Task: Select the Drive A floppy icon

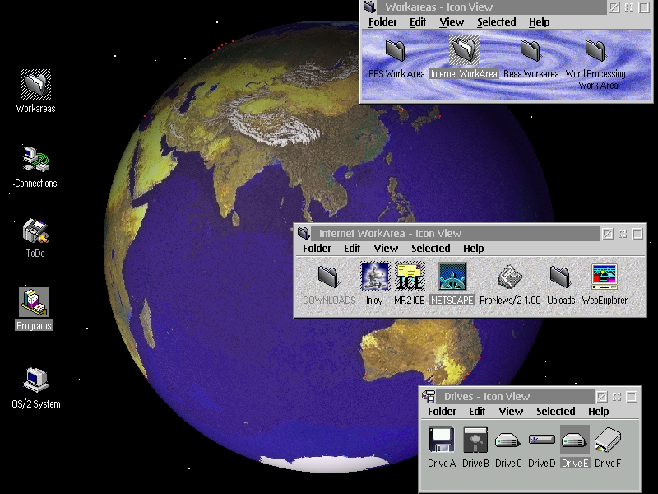Action: [442, 440]
